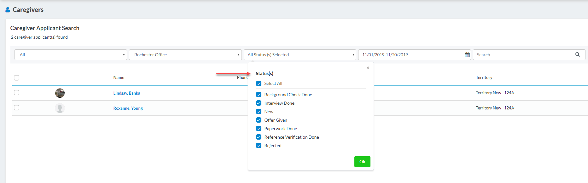Expand the All Status(s) Selected dropdown
This screenshot has height=183, width=588.
pyautogui.click(x=300, y=55)
